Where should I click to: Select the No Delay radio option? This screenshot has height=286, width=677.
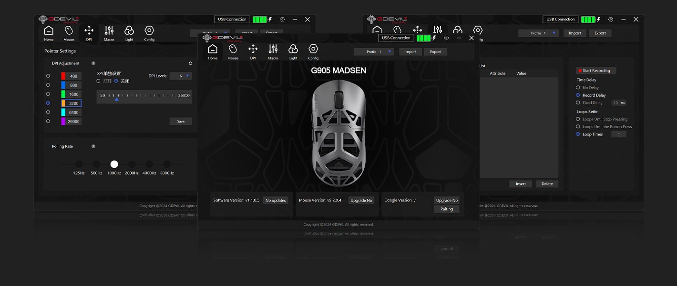(578, 88)
